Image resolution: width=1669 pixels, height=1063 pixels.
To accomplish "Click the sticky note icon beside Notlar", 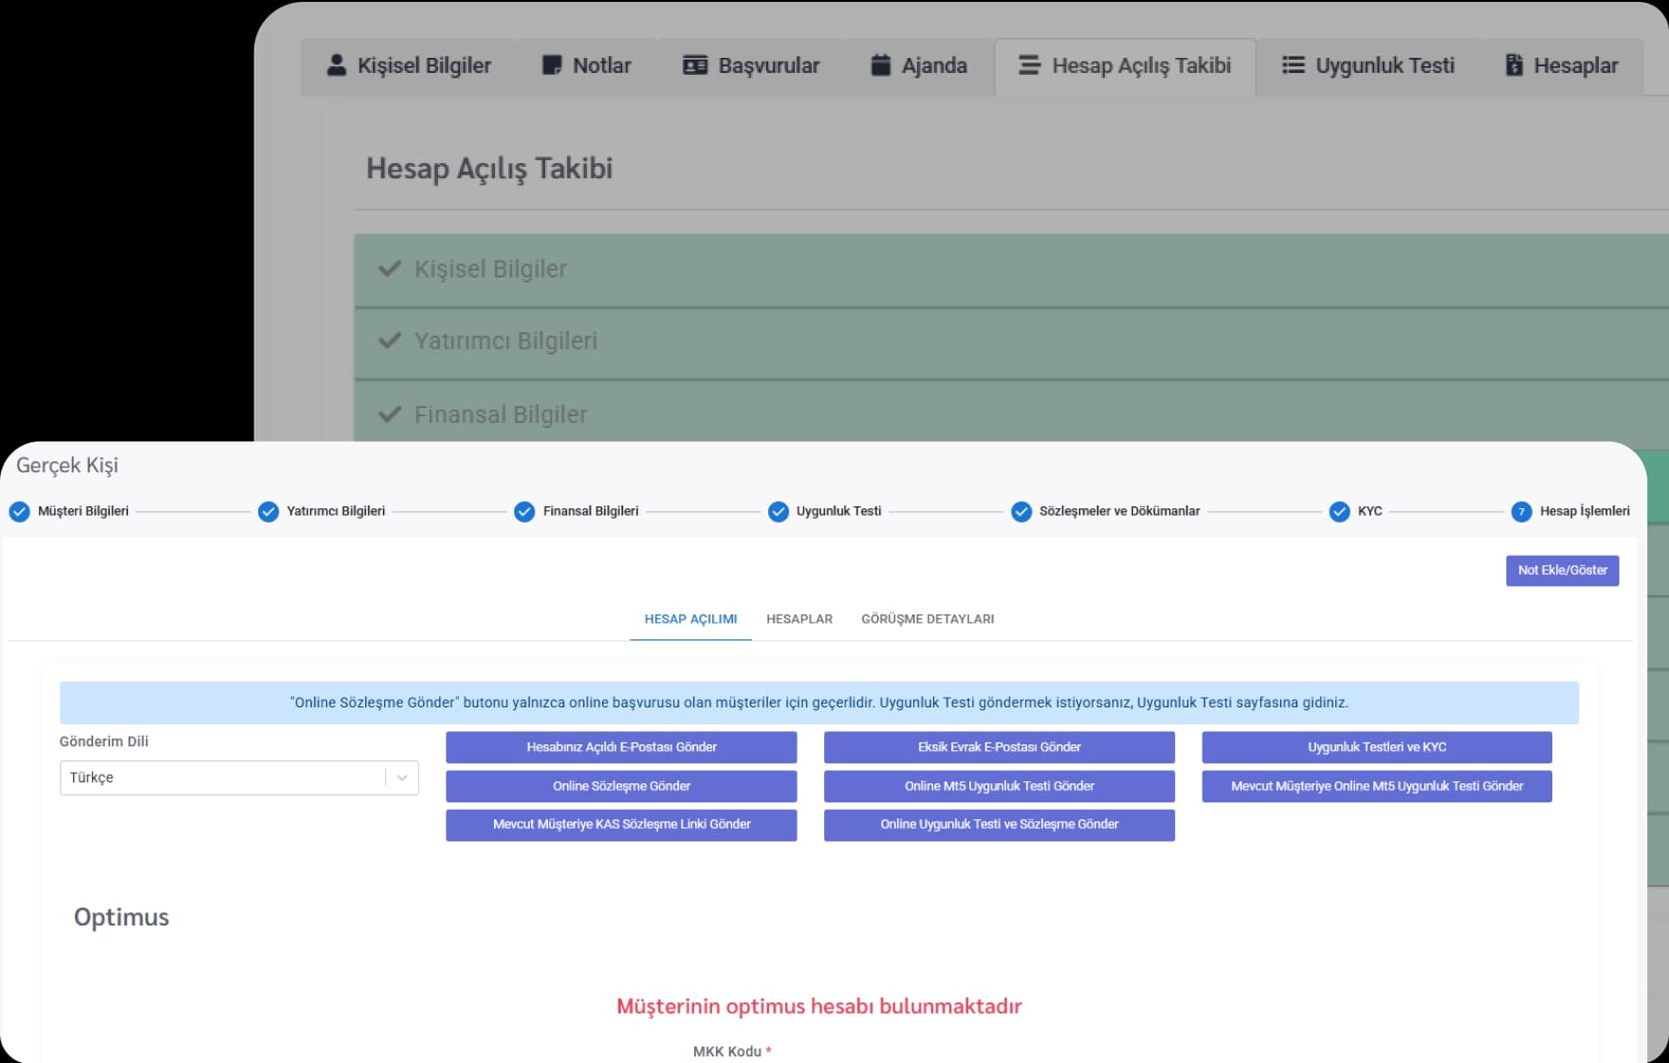I will [x=551, y=65].
